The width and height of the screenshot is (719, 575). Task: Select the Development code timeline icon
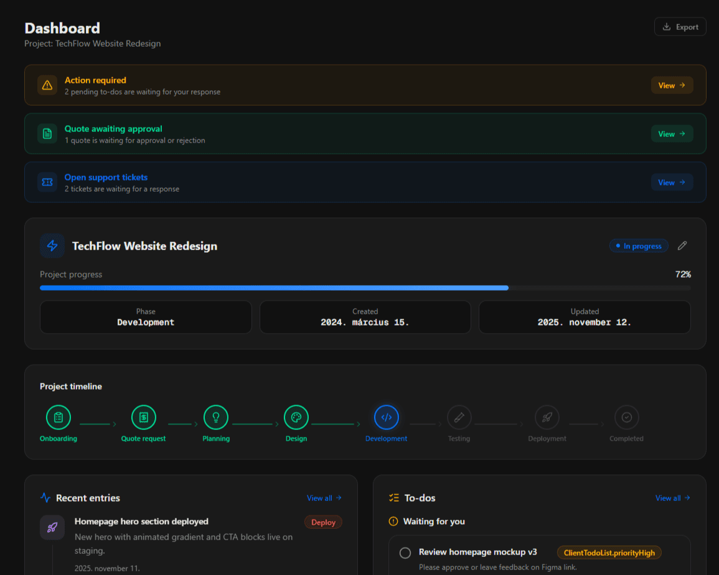click(x=386, y=418)
